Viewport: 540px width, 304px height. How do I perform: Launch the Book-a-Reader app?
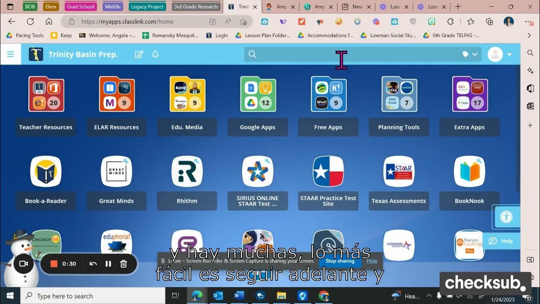pos(46,171)
